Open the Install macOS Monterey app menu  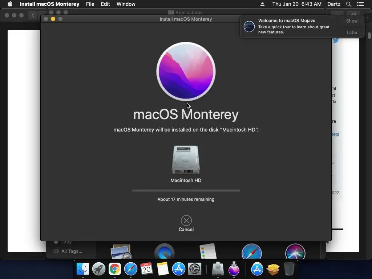(x=49, y=4)
